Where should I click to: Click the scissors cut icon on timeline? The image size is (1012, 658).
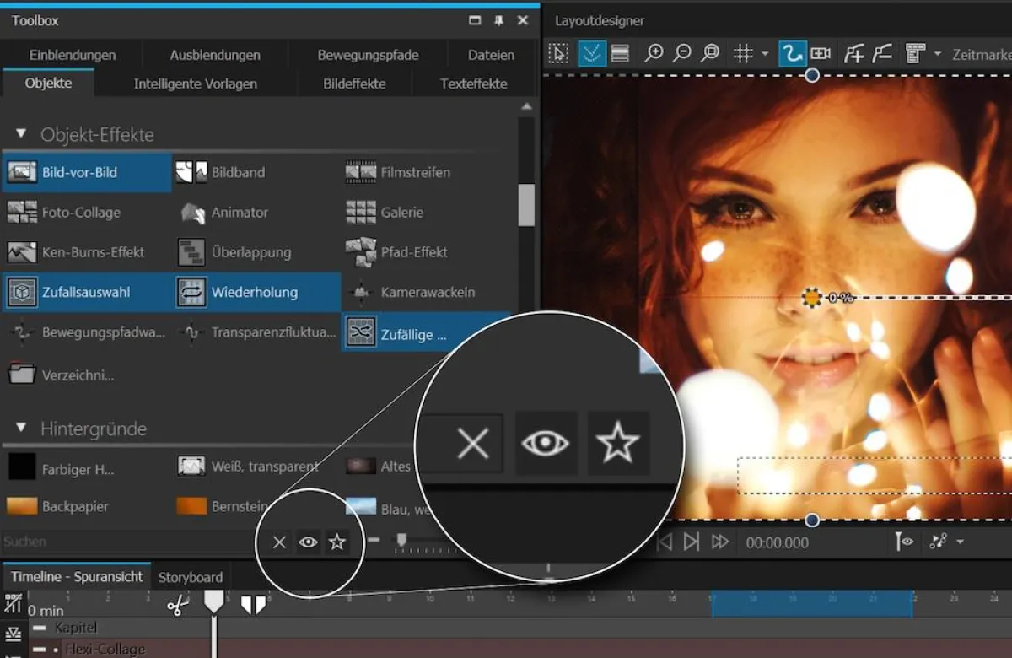177,605
